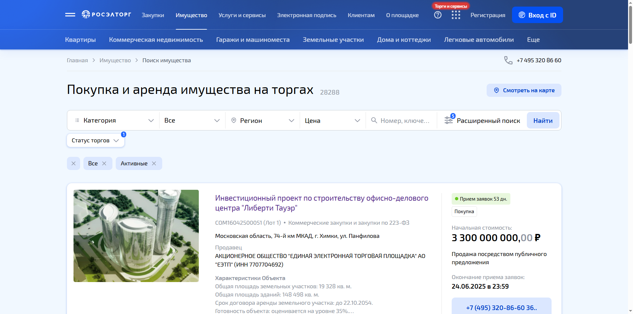This screenshot has height=314, width=633.
Task: Click the +7 (495) 320-86-60 call button
Action: pos(501,307)
